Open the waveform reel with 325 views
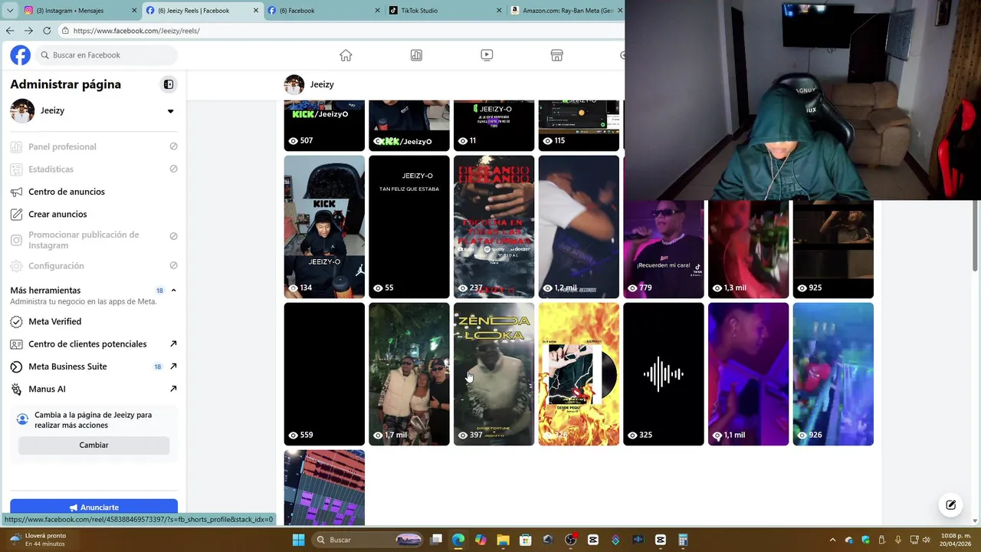981x552 pixels. click(x=664, y=374)
